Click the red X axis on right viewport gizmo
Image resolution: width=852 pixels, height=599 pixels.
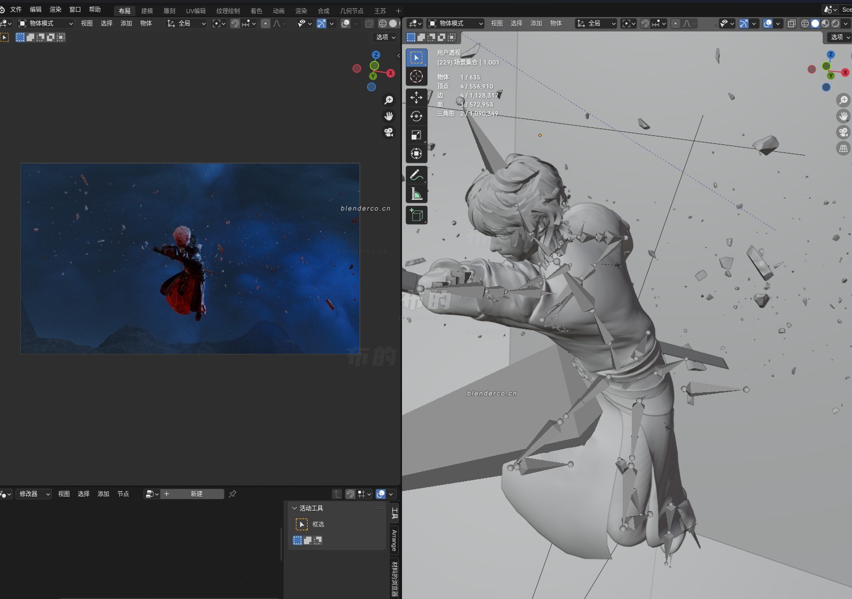(x=845, y=72)
